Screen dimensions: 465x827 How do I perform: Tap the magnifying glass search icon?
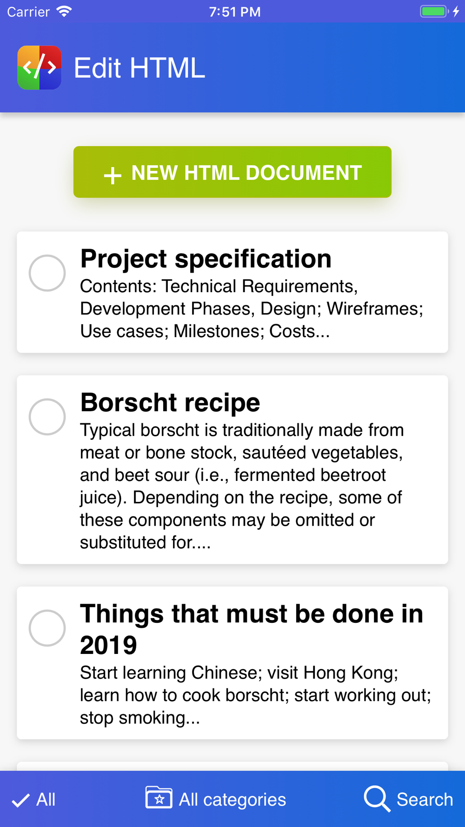click(377, 799)
